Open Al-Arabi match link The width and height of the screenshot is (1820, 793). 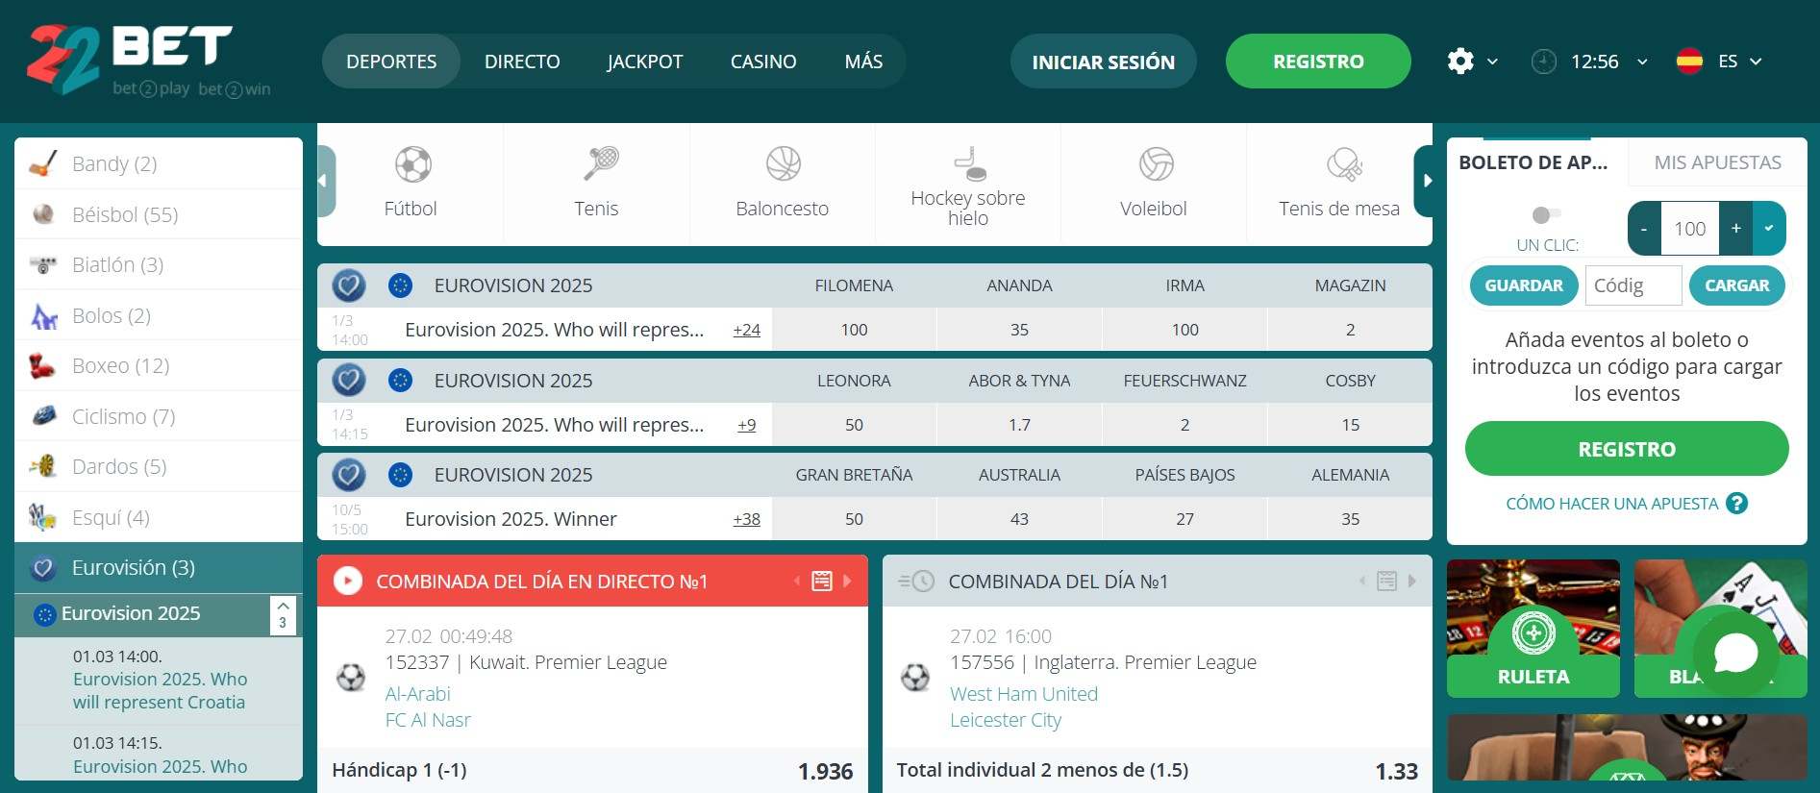[x=417, y=694]
